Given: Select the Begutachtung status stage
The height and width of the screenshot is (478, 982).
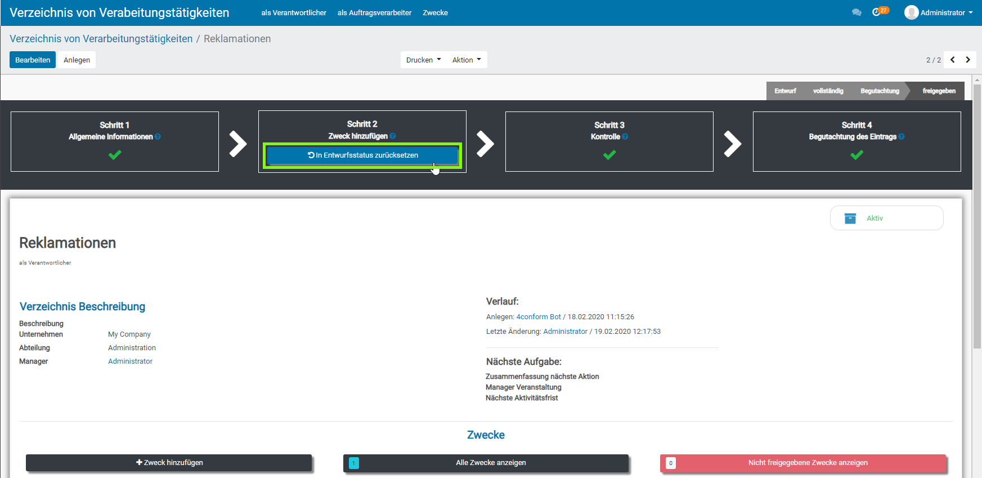Looking at the screenshot, I should pos(880,91).
